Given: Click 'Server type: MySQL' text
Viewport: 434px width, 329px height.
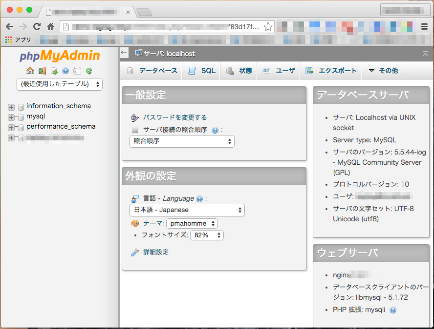Looking at the screenshot, I should click(365, 140).
